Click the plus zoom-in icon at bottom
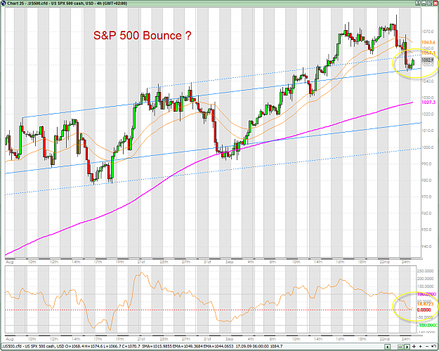439x351 pixels. (x=420, y=347)
